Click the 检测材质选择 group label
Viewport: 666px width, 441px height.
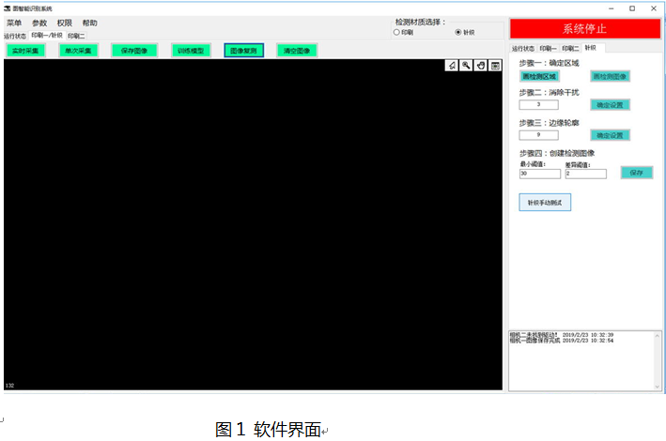421,23
